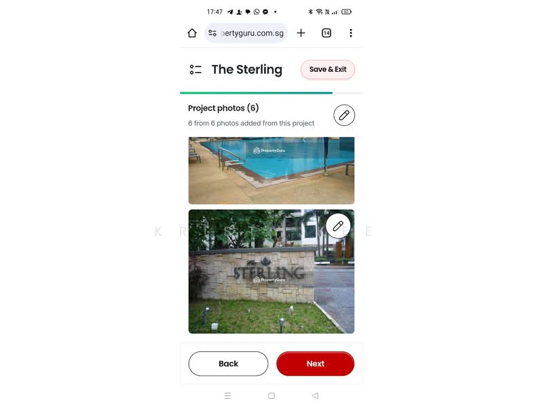Tap the Android home square button

pyautogui.click(x=271, y=395)
